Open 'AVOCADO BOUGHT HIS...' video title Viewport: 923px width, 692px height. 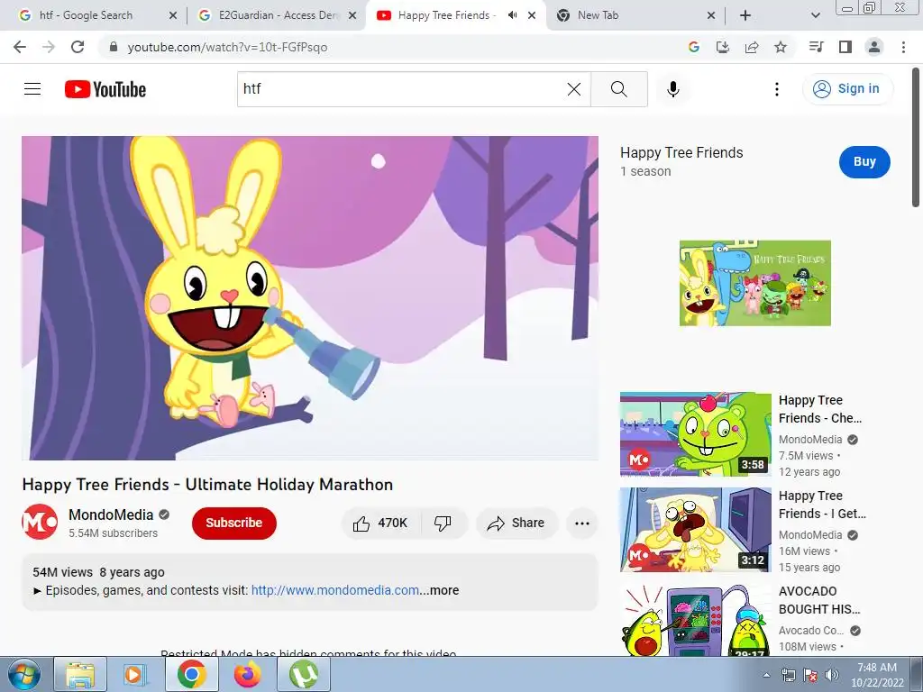(819, 600)
